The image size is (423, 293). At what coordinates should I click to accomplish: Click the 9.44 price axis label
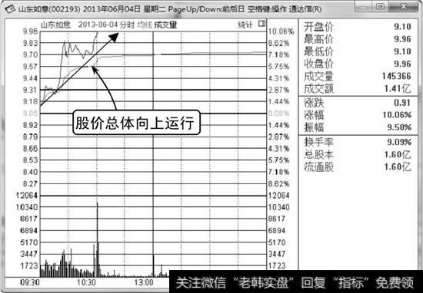pos(31,78)
